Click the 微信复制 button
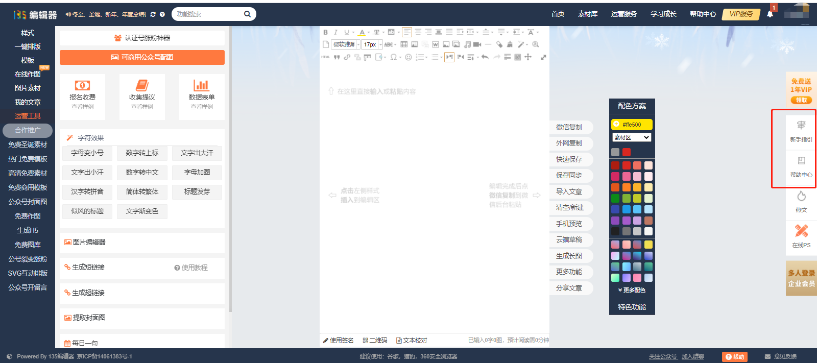Viewport: 817px width, 363px height. [x=569, y=127]
